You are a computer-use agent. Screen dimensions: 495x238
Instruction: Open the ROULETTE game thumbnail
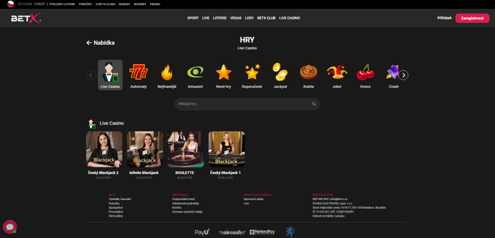185,150
